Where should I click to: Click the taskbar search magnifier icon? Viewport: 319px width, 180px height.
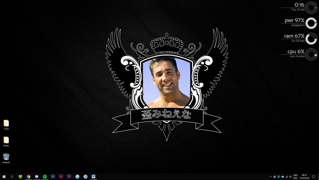pyautogui.click(x=12, y=177)
